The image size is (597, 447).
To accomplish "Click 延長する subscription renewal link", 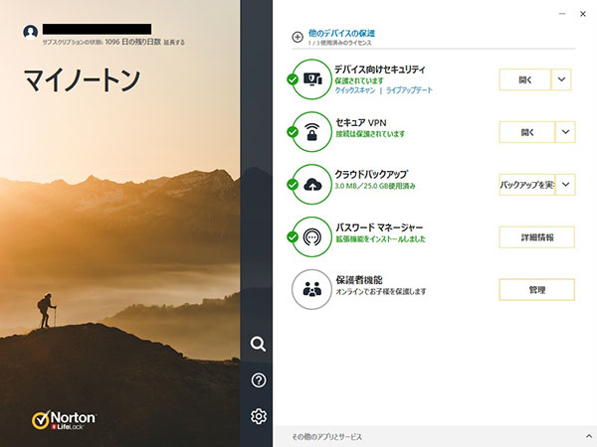I will tap(174, 42).
